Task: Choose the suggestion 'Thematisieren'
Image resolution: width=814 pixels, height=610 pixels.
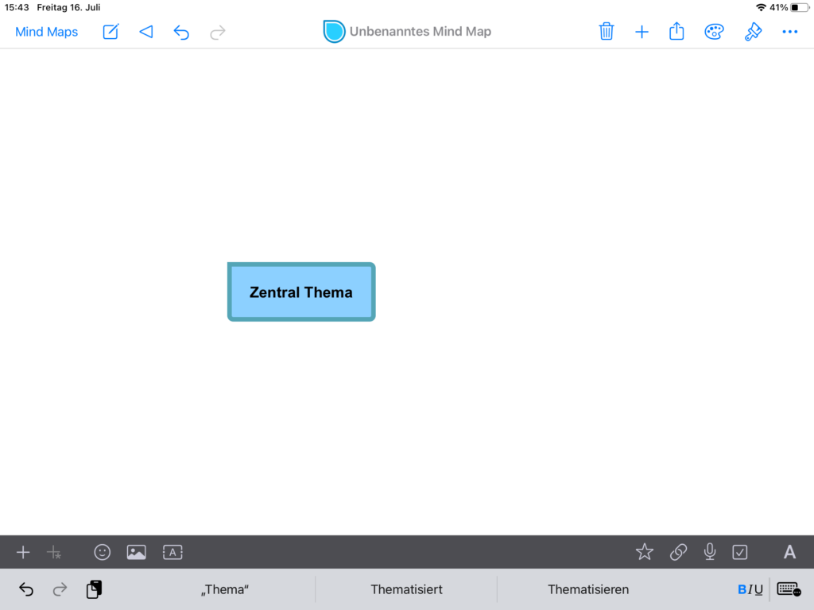Action: 588,589
